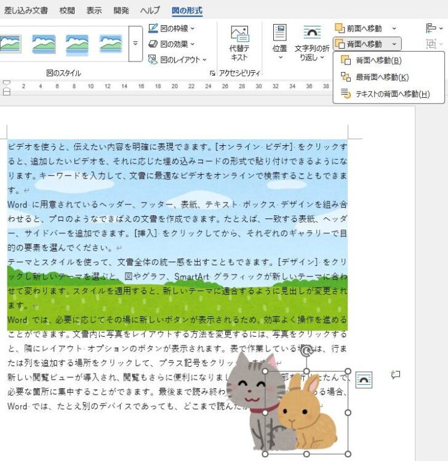Click the sky and grass background image
The width and height of the screenshot is (448, 461).
pyautogui.click(x=178, y=235)
